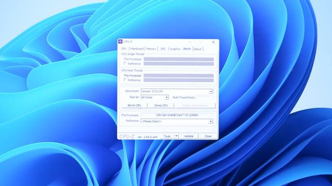Viewport: 332px width, 186px height.
Task: Enable Reference checkbox under CPU Single Thread
Action: coord(125,64)
